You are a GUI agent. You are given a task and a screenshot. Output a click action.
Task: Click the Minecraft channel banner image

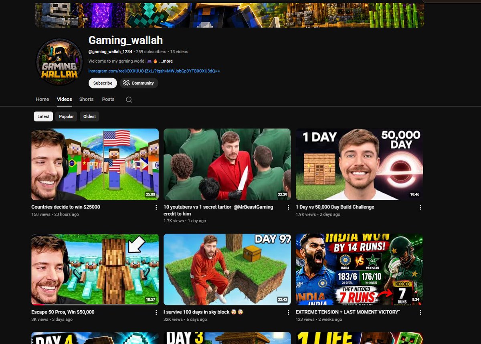click(x=230, y=15)
